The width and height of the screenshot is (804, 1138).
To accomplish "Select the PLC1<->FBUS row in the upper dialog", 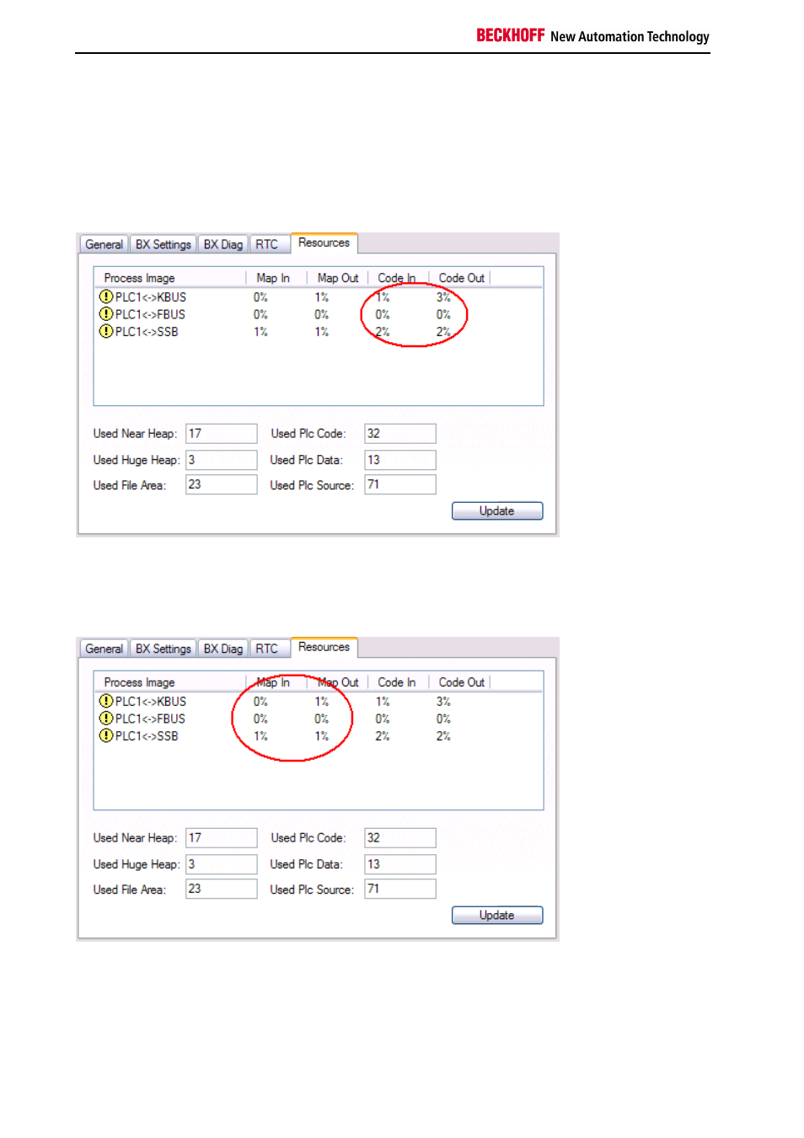I will point(319,314).
